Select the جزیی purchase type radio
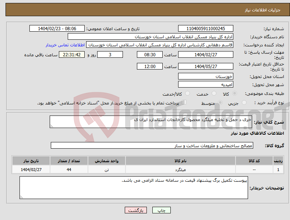 pyautogui.click(x=244, y=103)
